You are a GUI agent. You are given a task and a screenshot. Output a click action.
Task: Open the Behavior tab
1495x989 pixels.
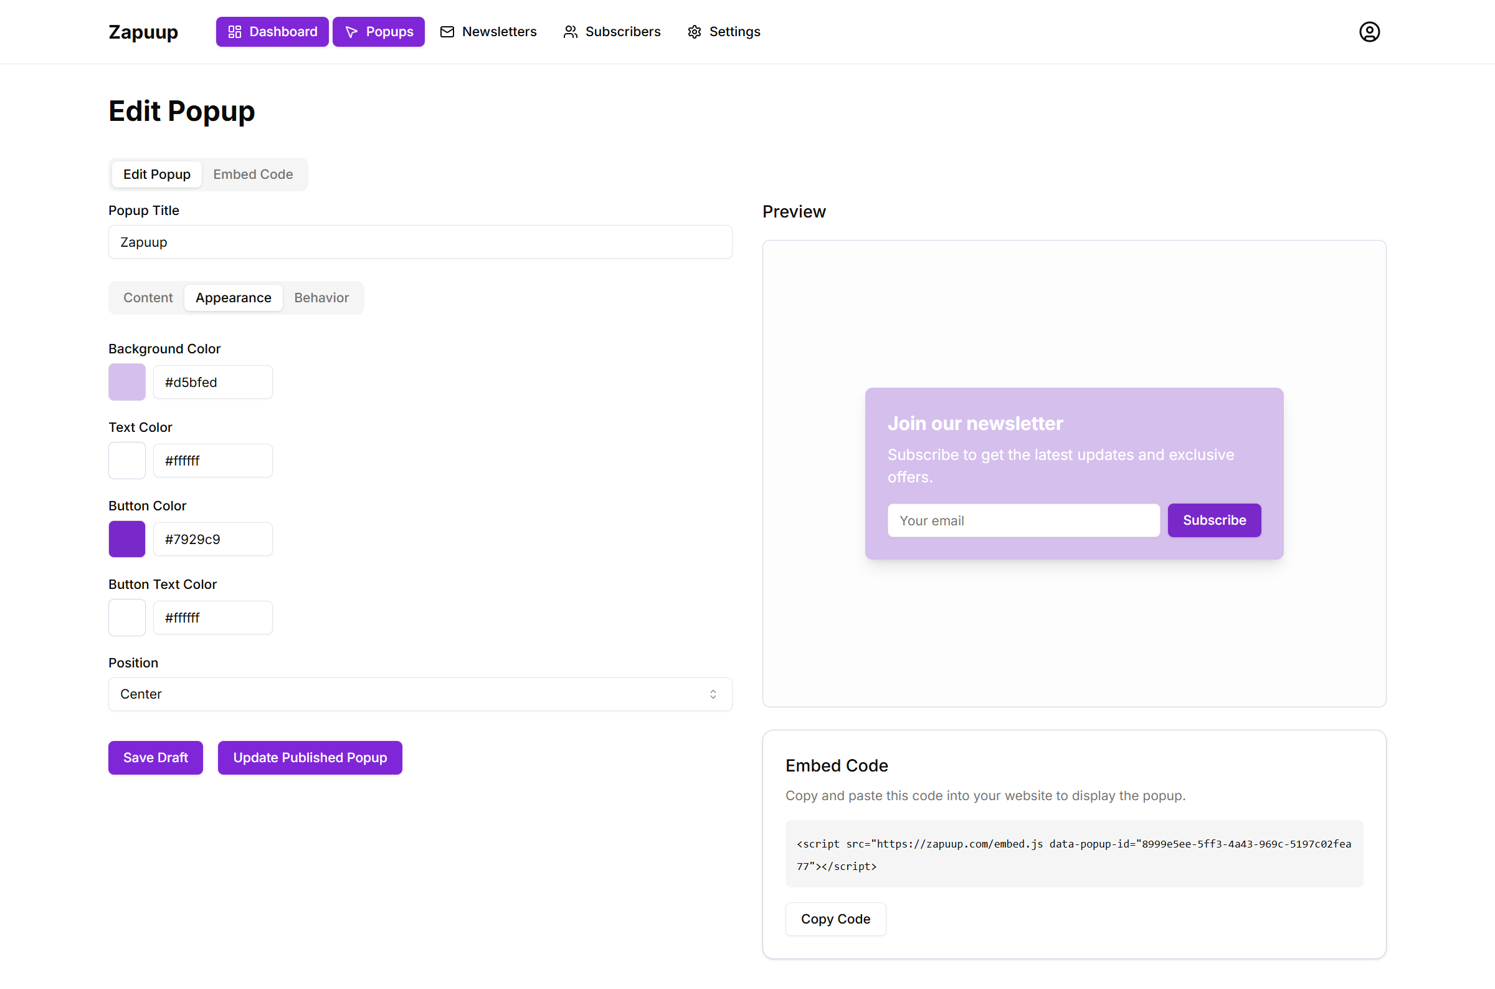click(321, 298)
